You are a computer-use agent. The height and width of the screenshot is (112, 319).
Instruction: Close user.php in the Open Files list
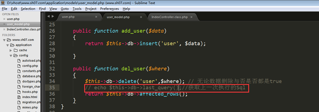coord(4,19)
